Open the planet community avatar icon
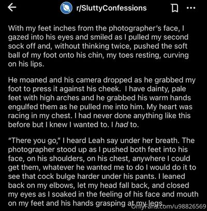The width and height of the screenshot is (207, 211). [x=66, y=8]
